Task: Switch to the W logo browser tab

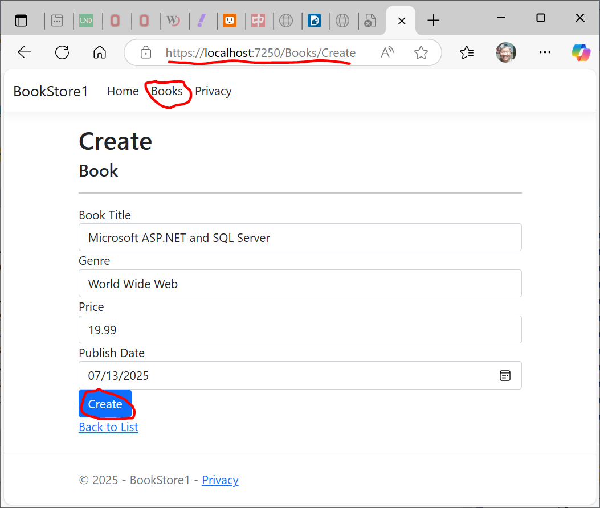Action: click(173, 21)
